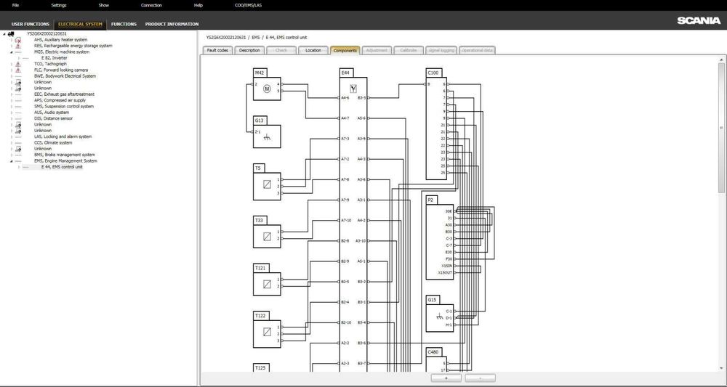Click the motor symbol inside component M42

pos(267,89)
